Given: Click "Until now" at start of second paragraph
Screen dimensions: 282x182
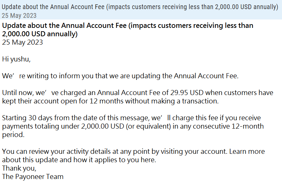Looking at the screenshot, I should (18, 93).
